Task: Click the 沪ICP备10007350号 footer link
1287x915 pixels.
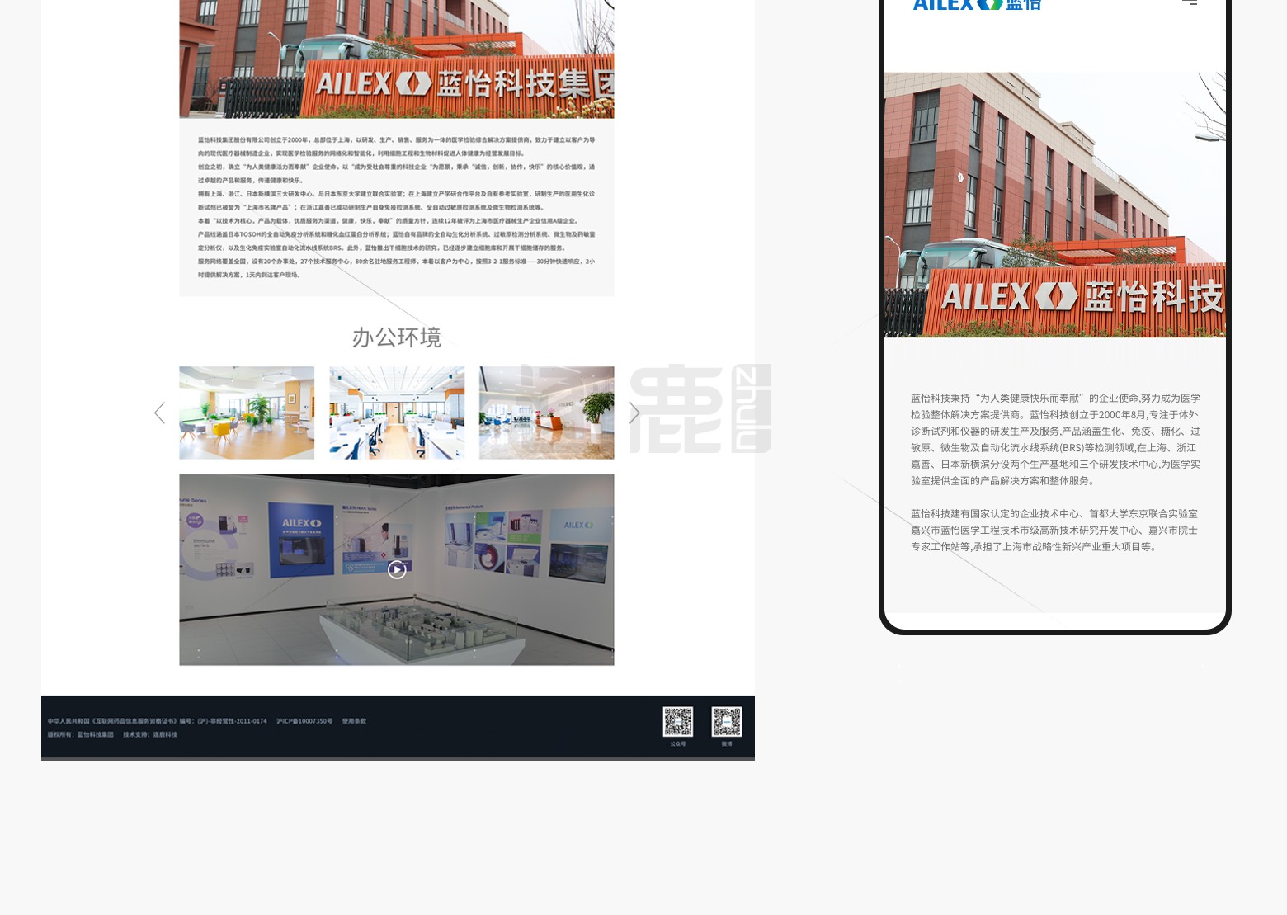Action: 304,721
